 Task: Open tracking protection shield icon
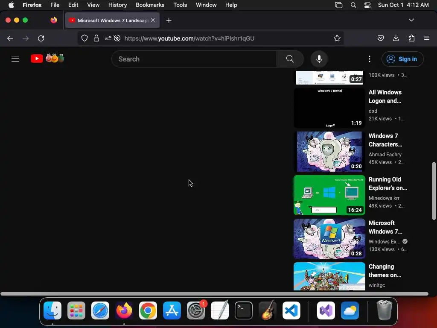click(x=84, y=38)
